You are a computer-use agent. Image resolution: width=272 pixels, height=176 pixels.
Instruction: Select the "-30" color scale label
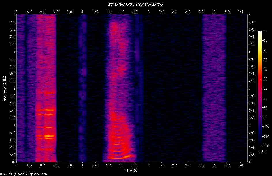click(265, 60)
